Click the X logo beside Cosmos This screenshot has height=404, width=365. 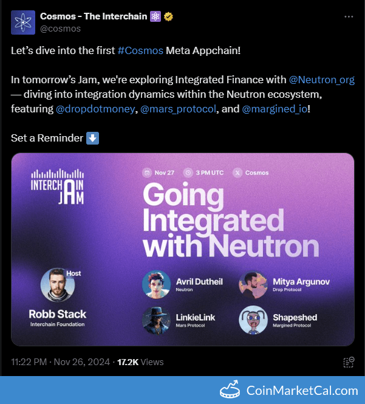pyautogui.click(x=239, y=173)
